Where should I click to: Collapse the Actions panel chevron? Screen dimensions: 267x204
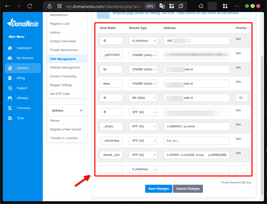tap(81, 110)
